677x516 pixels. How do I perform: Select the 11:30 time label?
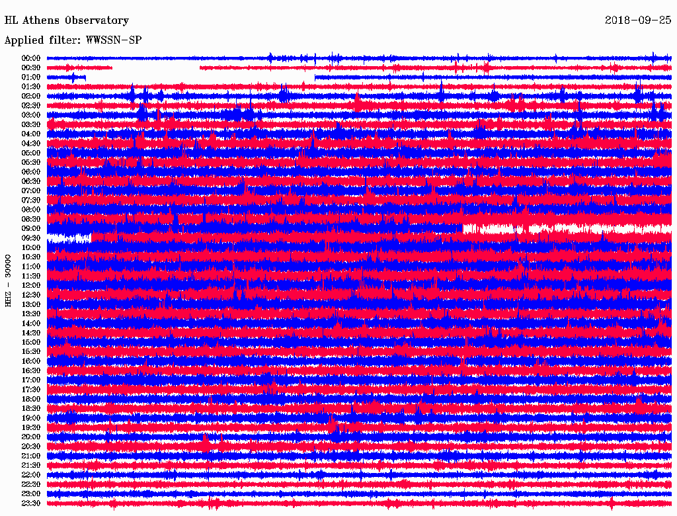pos(31,276)
